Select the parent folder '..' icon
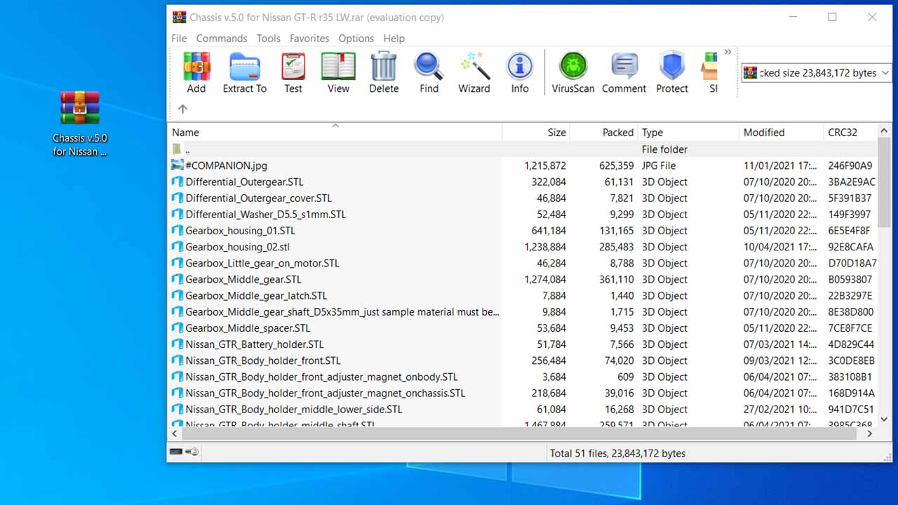 177,149
